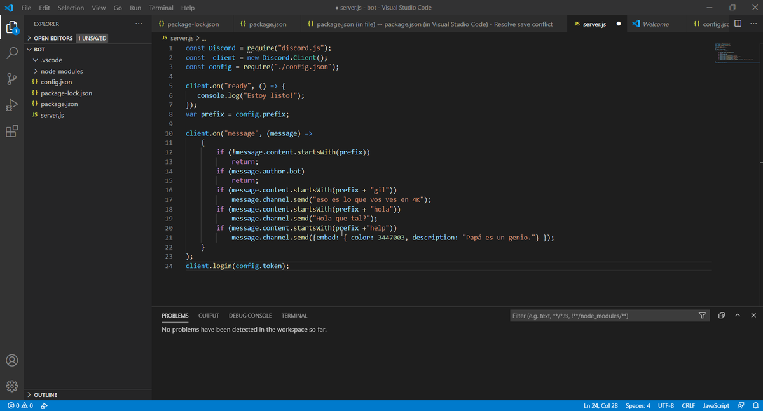Click the client.login(config.token) line
The image size is (763, 411).
point(237,266)
